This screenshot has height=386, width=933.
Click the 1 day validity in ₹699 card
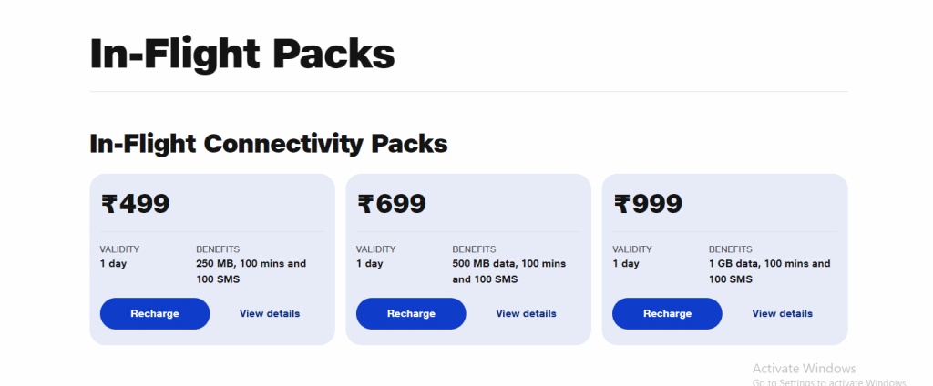tap(369, 264)
